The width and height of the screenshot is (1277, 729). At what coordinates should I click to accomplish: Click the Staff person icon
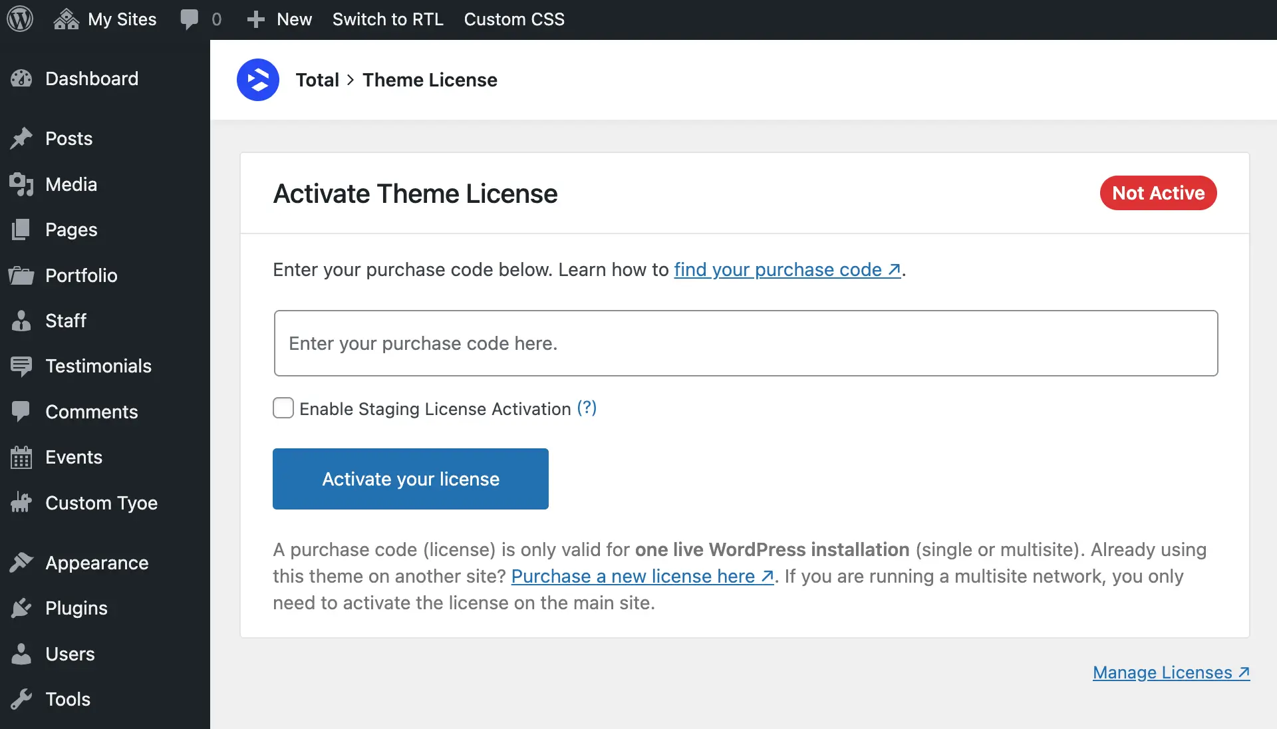click(x=21, y=321)
